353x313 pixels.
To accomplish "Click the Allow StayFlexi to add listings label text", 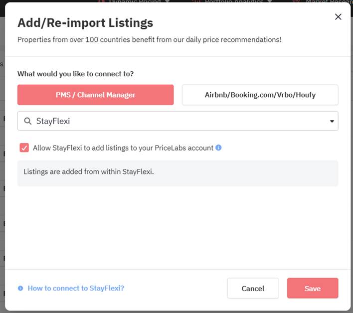I will 123,148.
